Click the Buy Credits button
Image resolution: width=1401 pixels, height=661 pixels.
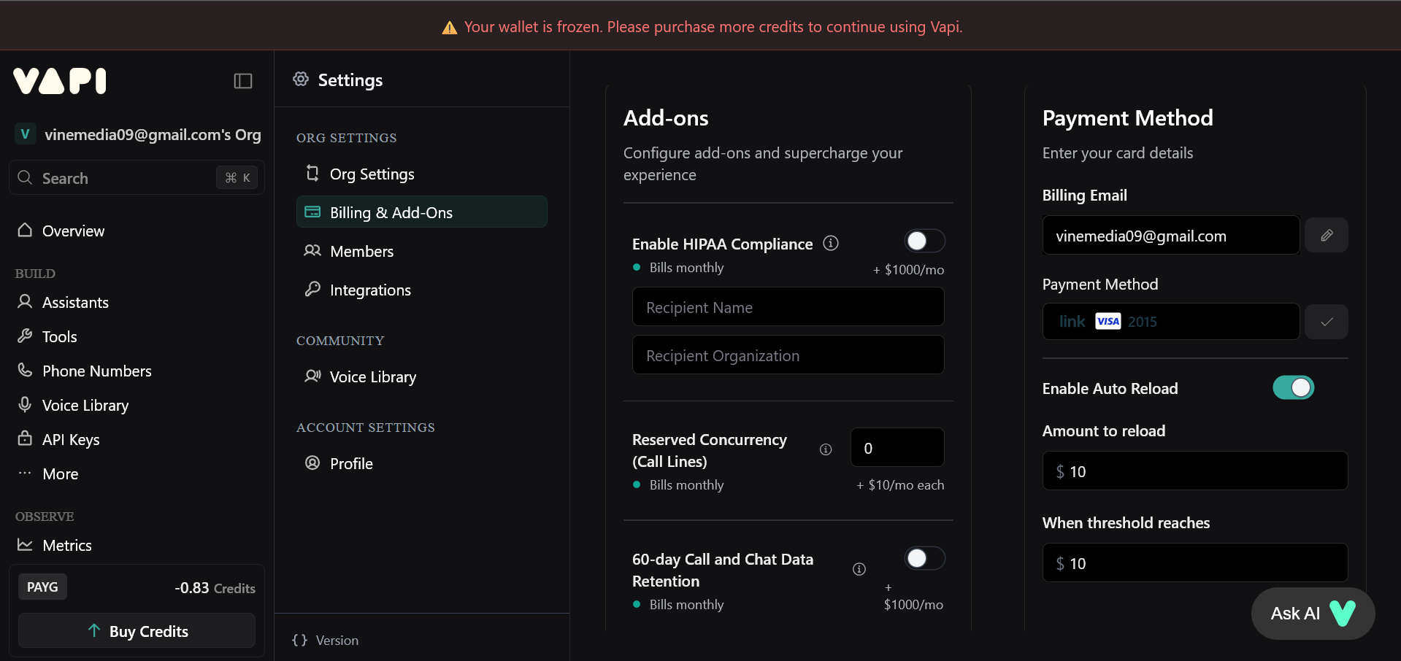pyautogui.click(x=137, y=630)
